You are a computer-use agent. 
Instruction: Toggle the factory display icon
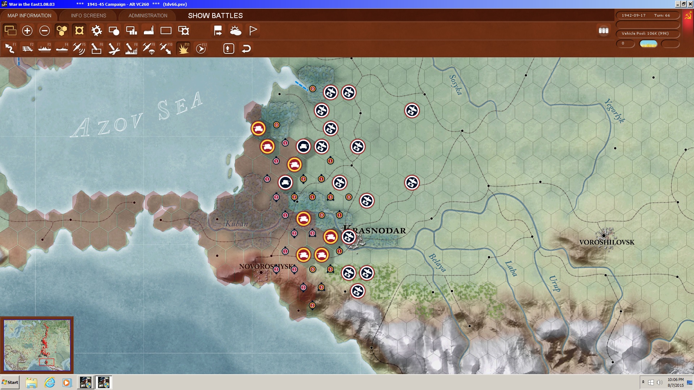point(149,31)
